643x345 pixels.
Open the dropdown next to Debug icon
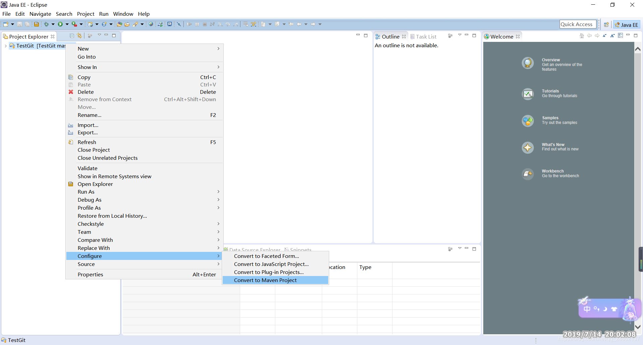click(x=53, y=24)
